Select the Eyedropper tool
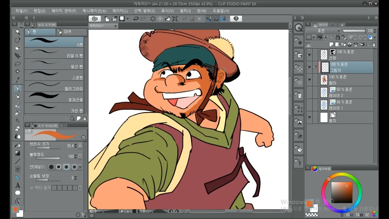The image size is (389, 219). coord(18,80)
